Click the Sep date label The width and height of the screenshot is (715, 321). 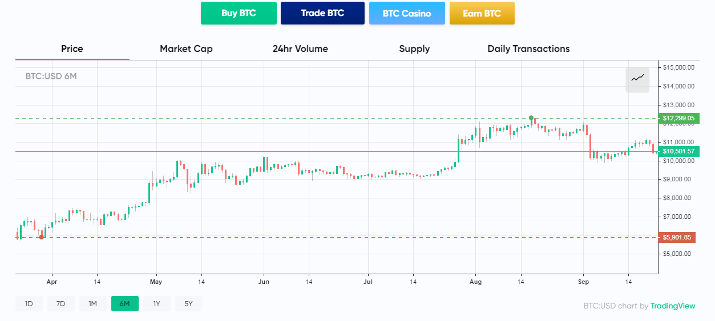(x=583, y=282)
